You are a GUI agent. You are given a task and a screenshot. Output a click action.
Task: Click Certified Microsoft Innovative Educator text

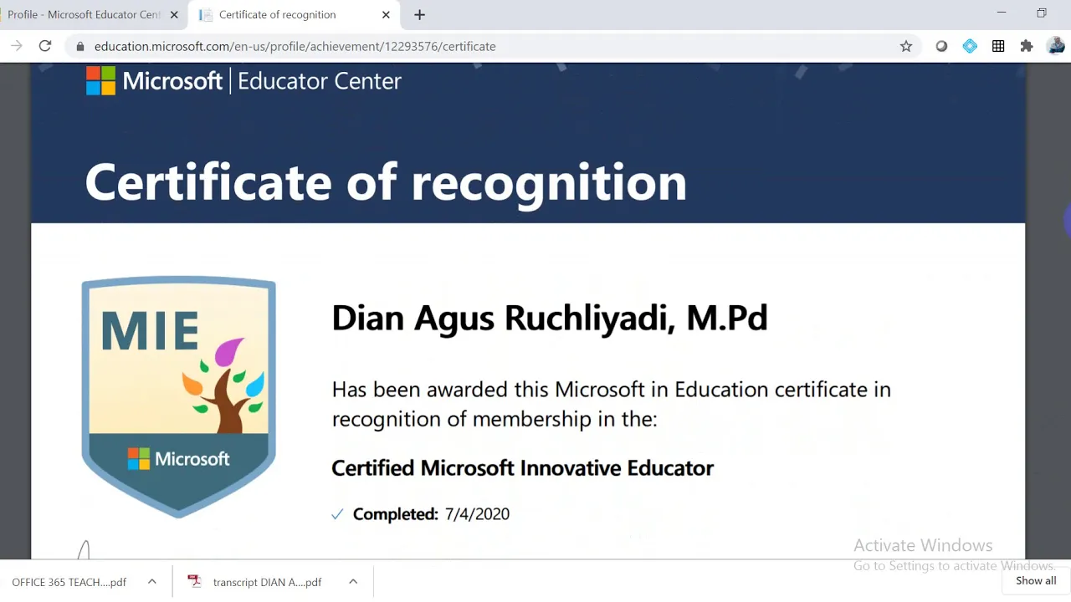coord(522,468)
